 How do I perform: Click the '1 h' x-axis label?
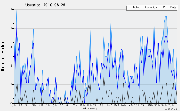[21, 105]
